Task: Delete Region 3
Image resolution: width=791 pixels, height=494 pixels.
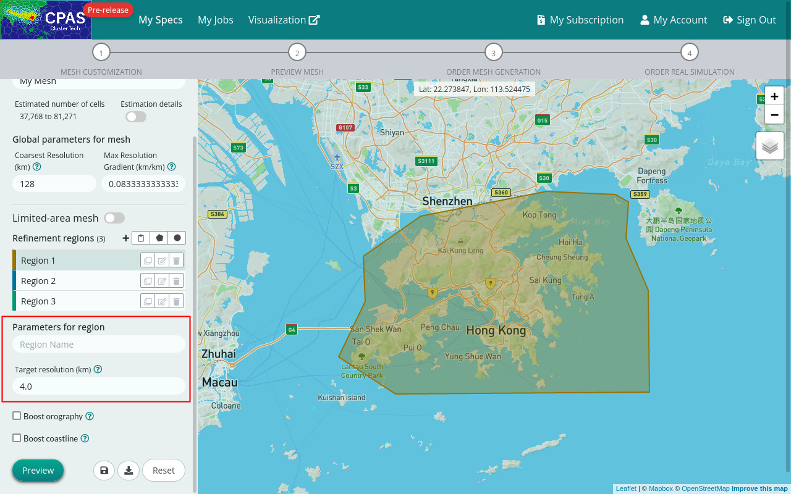Action: point(176,301)
